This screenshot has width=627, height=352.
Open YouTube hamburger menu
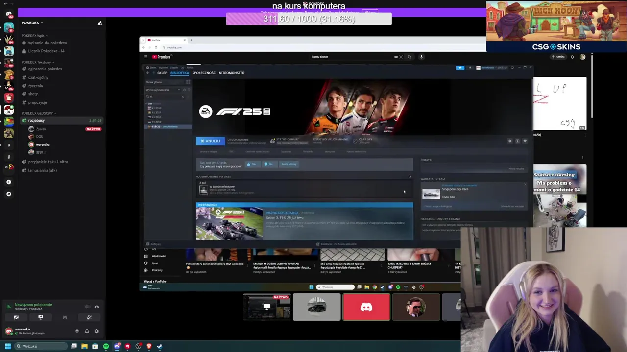tap(145, 57)
